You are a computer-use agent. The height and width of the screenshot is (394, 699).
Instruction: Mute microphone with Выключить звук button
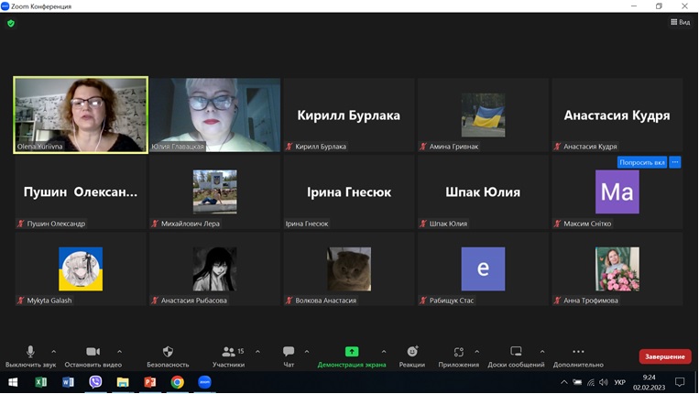click(30, 356)
